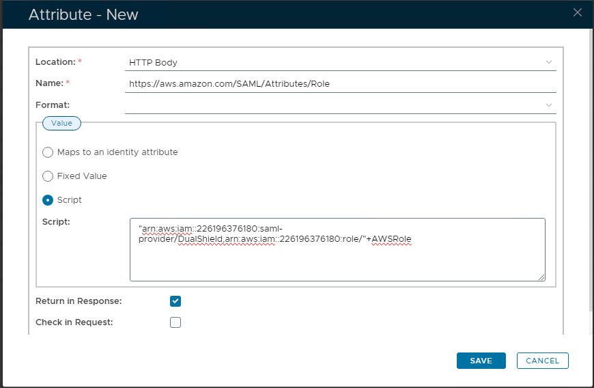Click the dialog's vertical scrollbar

pyautogui.click(x=590, y=171)
